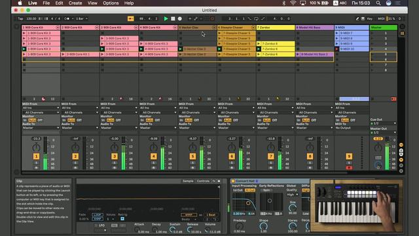Switch to the Controls tab

pyautogui.click(x=203, y=181)
